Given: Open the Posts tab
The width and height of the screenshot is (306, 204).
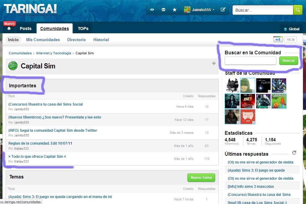Looking at the screenshot, I should (x=25, y=28).
